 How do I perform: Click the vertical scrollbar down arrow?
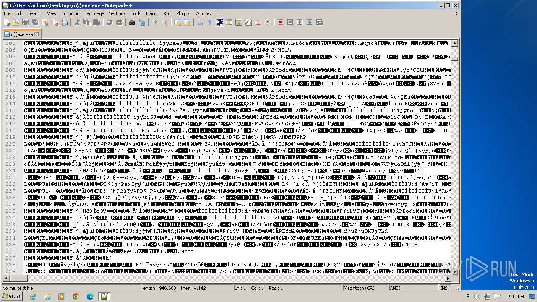(x=455, y=271)
